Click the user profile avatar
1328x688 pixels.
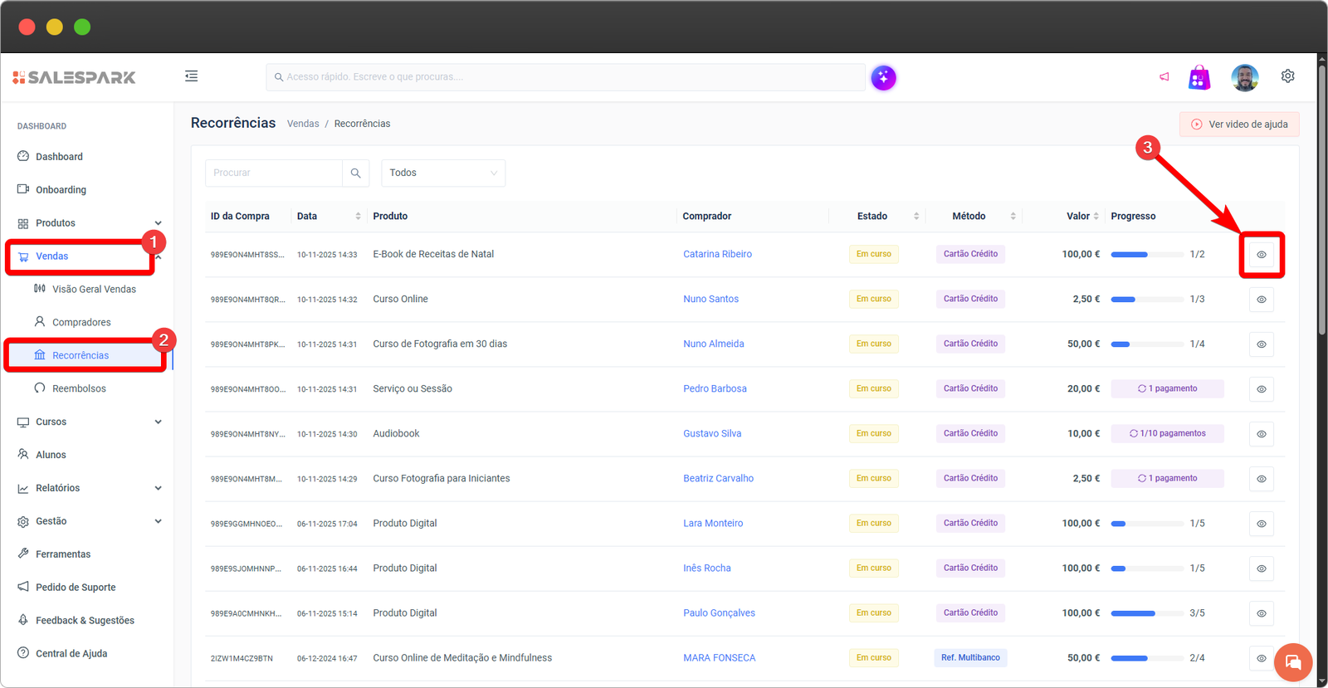[1244, 78]
